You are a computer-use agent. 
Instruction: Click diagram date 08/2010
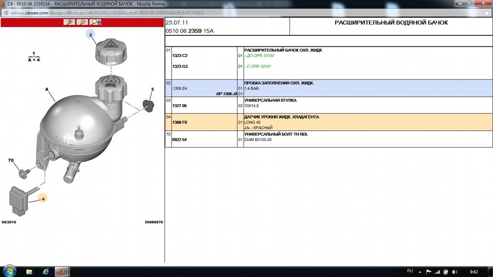(x=9, y=222)
